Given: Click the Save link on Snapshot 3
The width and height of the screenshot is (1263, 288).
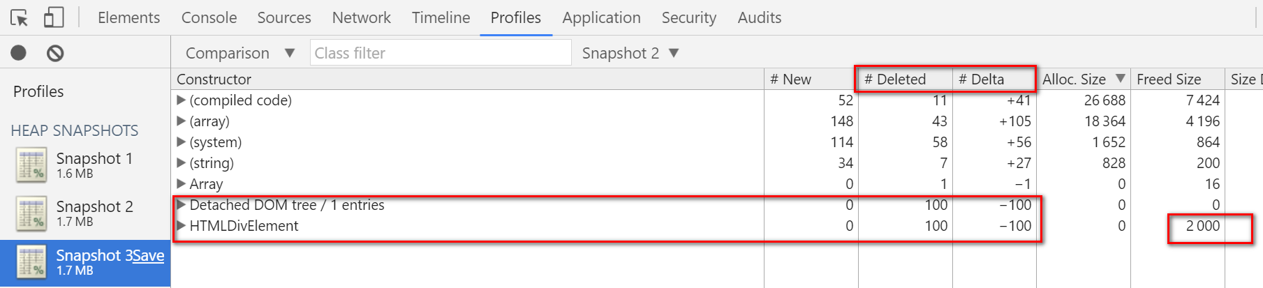Looking at the screenshot, I should click(148, 255).
